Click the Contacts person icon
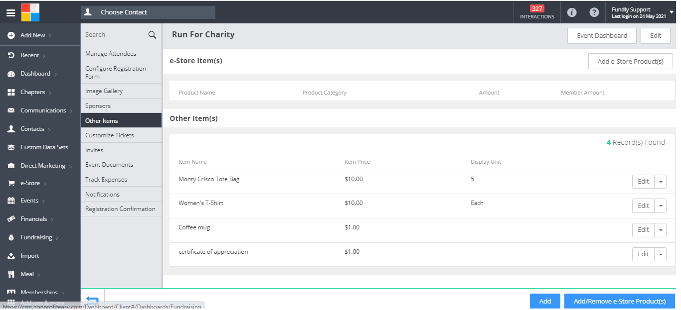The image size is (681, 310). [x=11, y=129]
